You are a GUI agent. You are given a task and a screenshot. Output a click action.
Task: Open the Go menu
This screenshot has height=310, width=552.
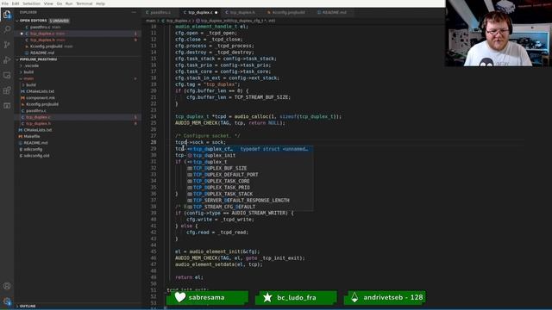(x=60, y=3)
